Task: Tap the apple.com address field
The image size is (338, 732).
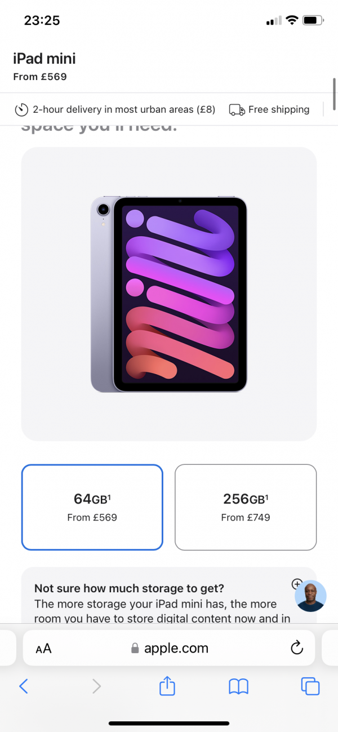Action: pos(169,648)
